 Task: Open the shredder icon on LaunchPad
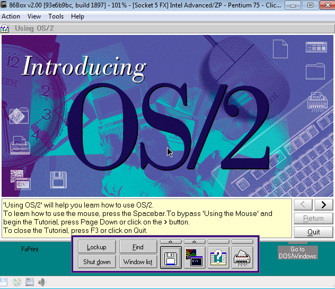[242, 257]
